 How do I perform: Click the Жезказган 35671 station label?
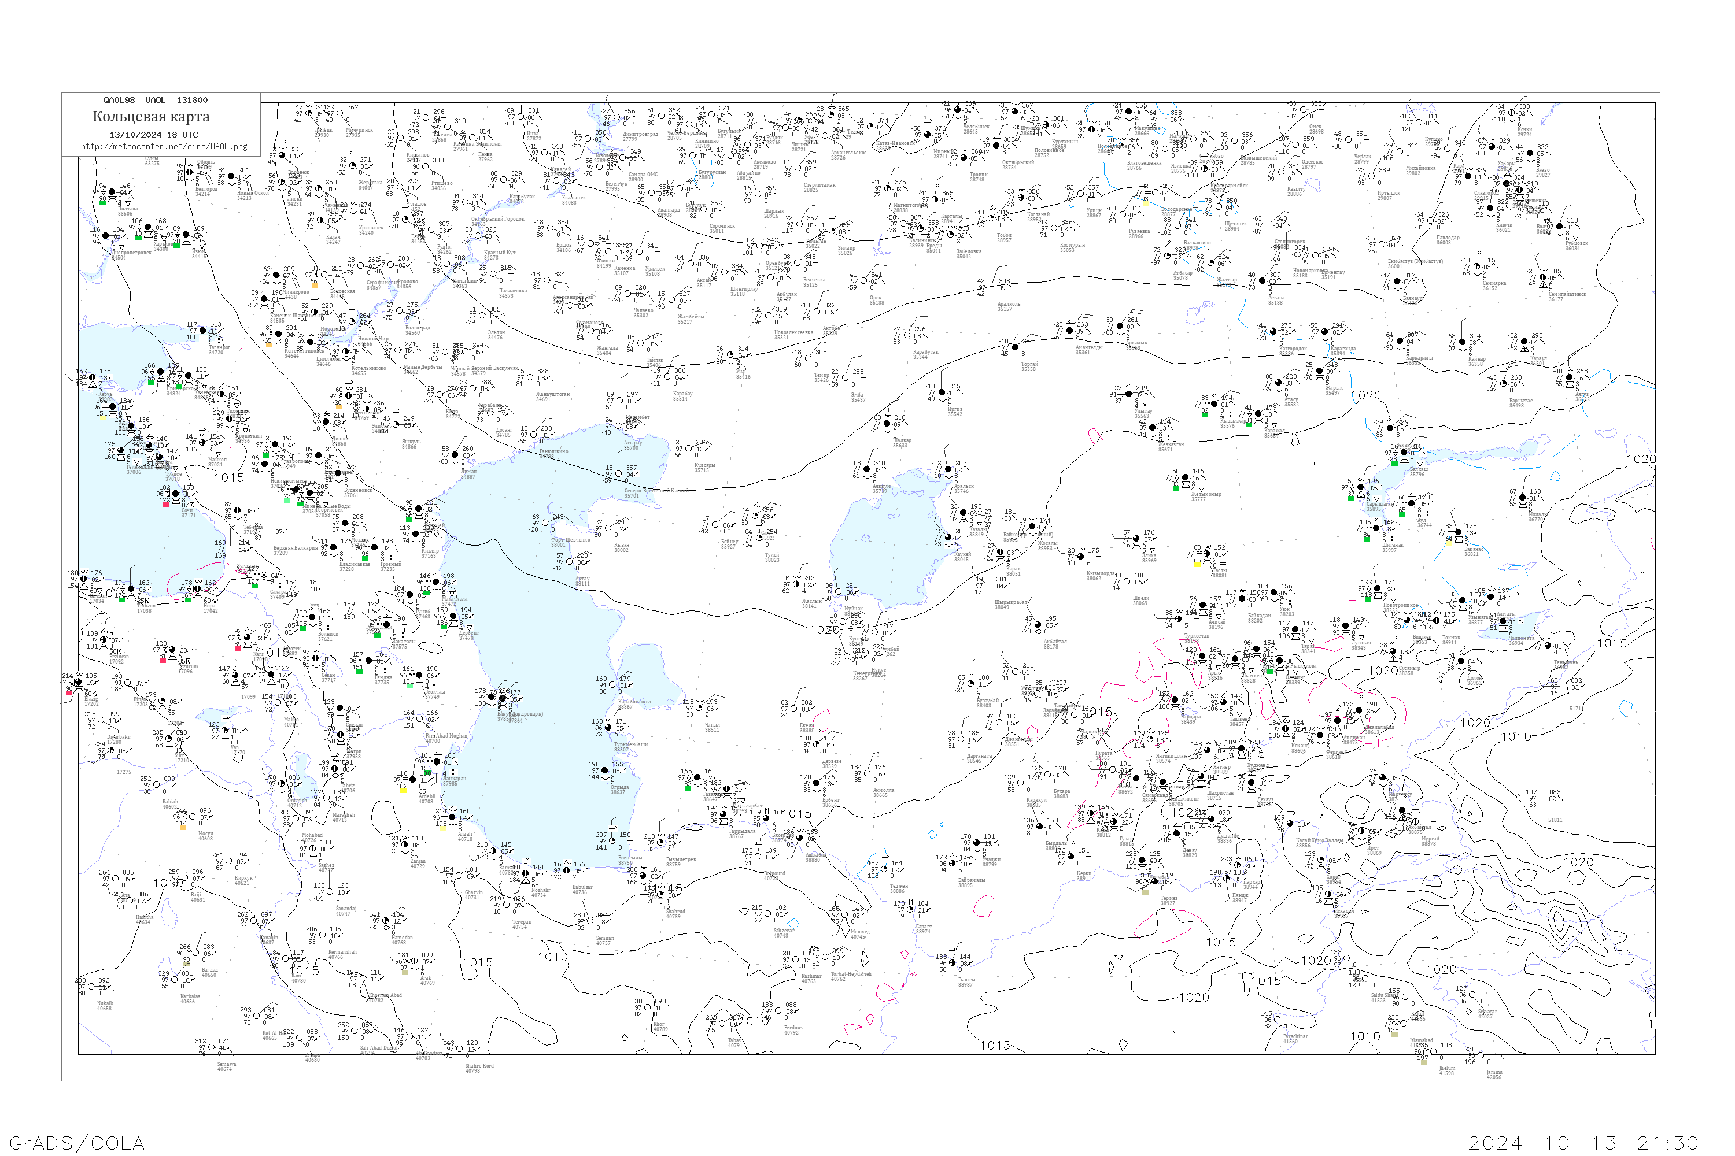(1171, 447)
